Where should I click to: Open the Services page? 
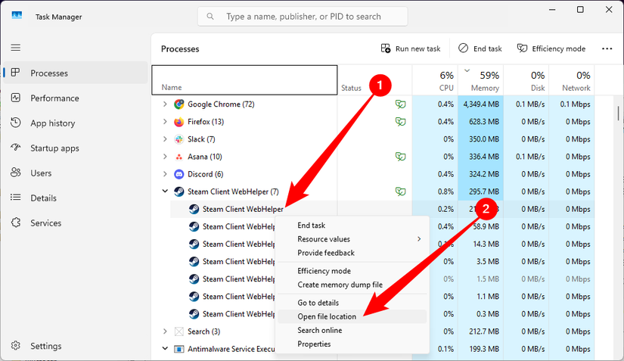click(46, 223)
